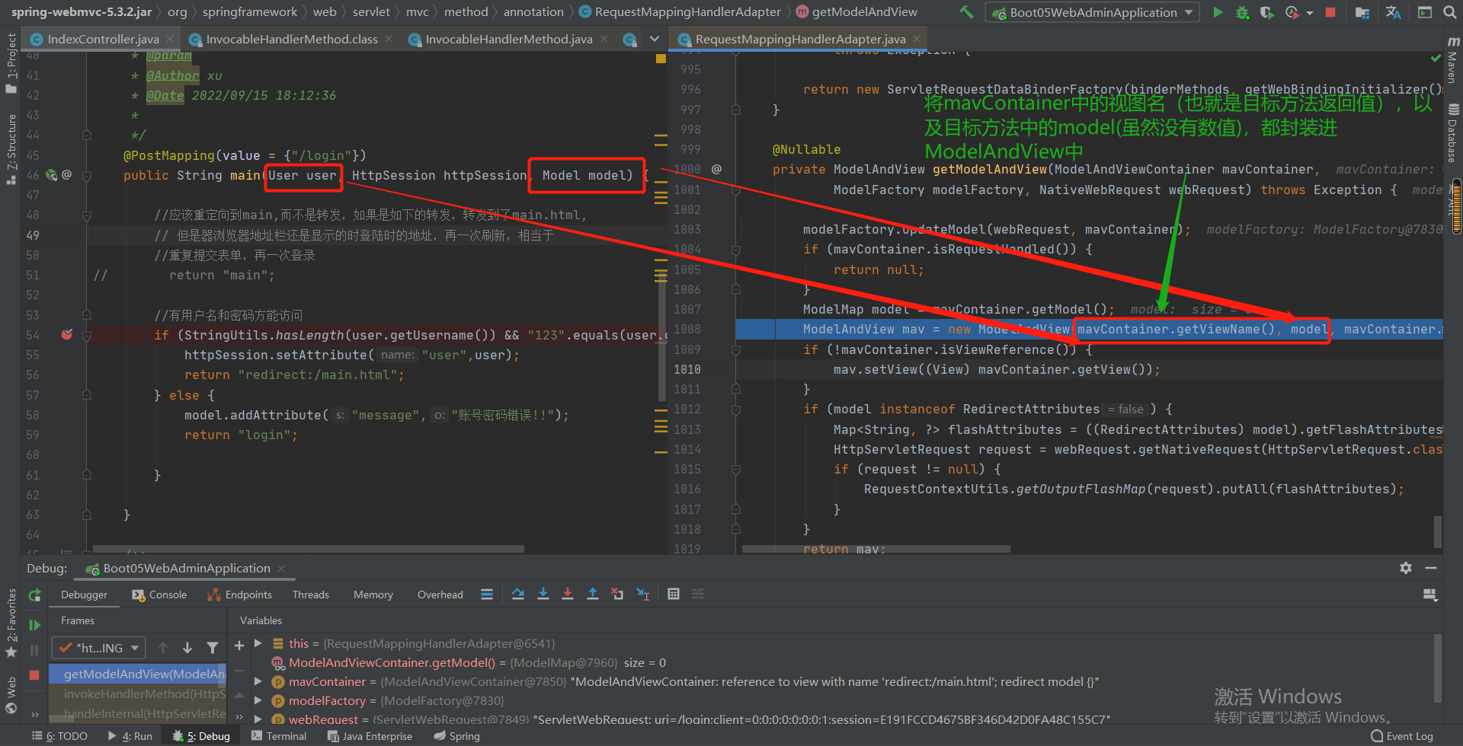Toggle fold marker at line 1012
The width and height of the screenshot is (1463, 746).
coord(736,410)
